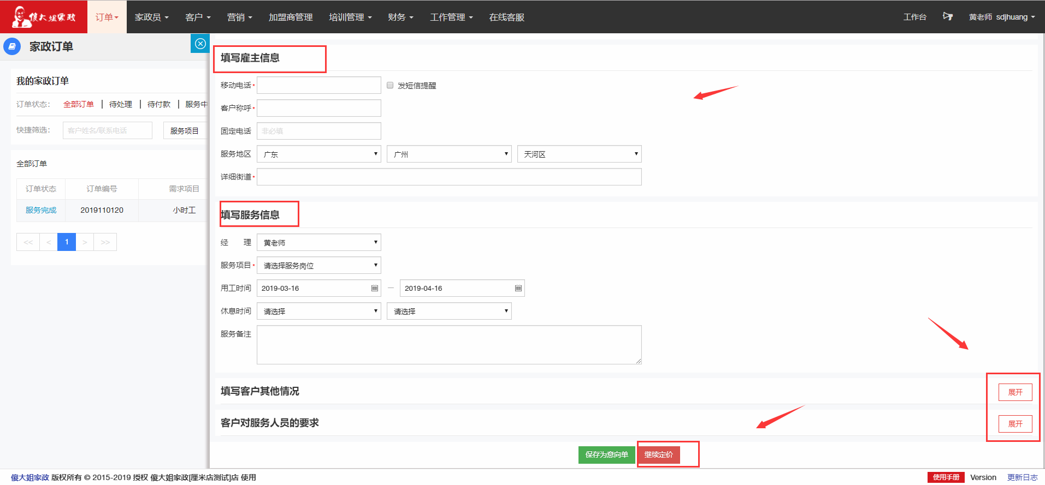Go to 加盟商管理
1045x485 pixels.
click(291, 17)
